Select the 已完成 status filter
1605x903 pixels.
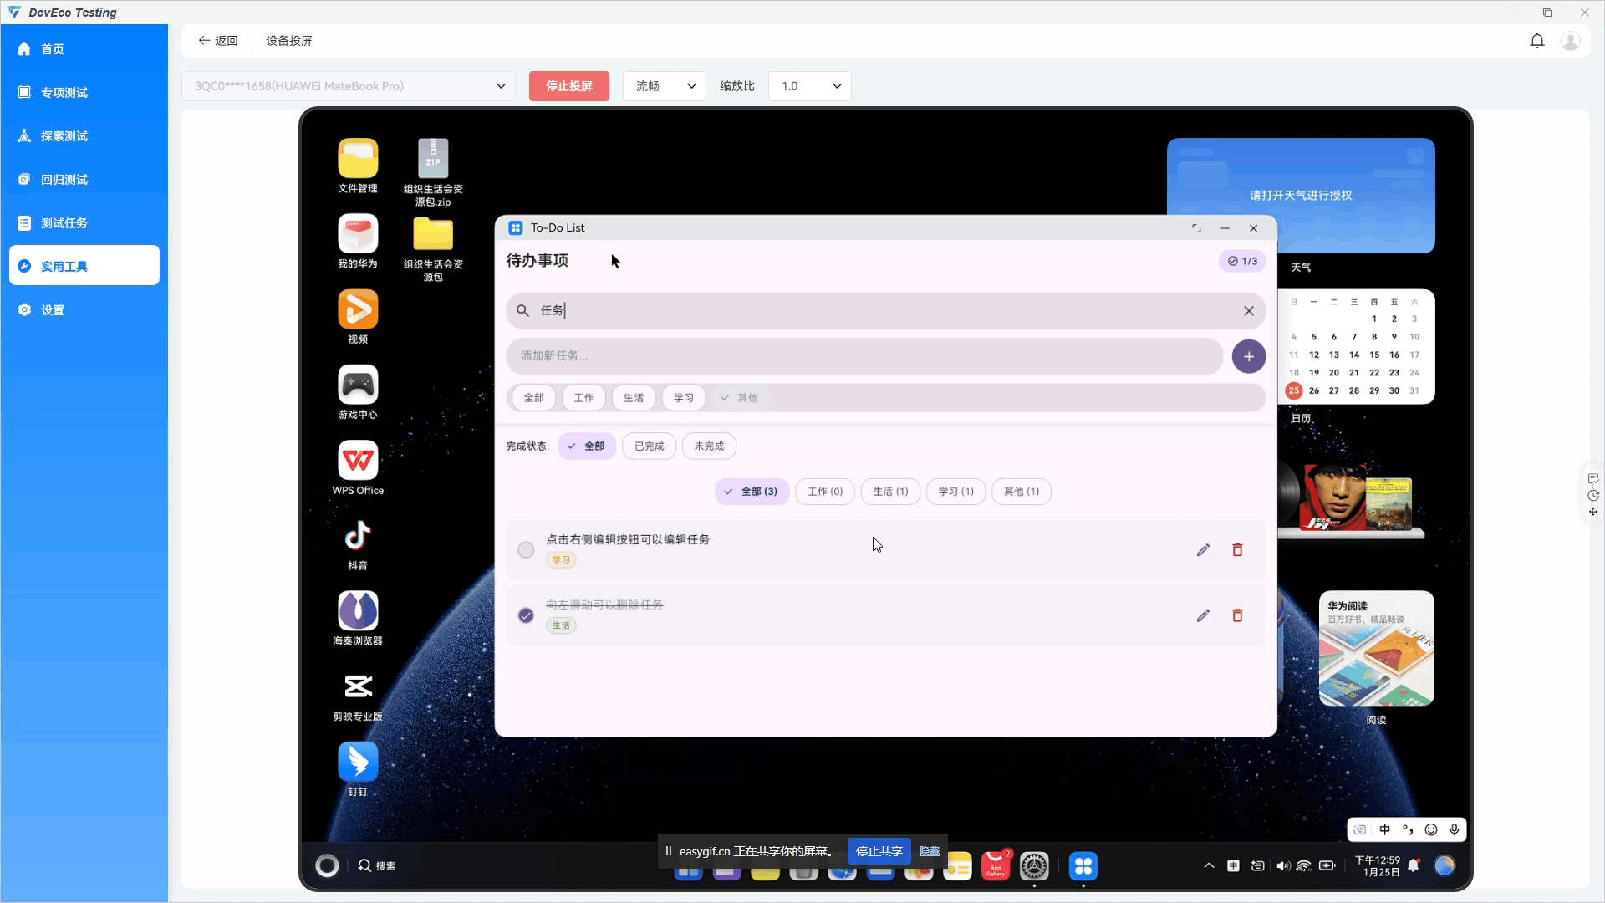coord(649,446)
